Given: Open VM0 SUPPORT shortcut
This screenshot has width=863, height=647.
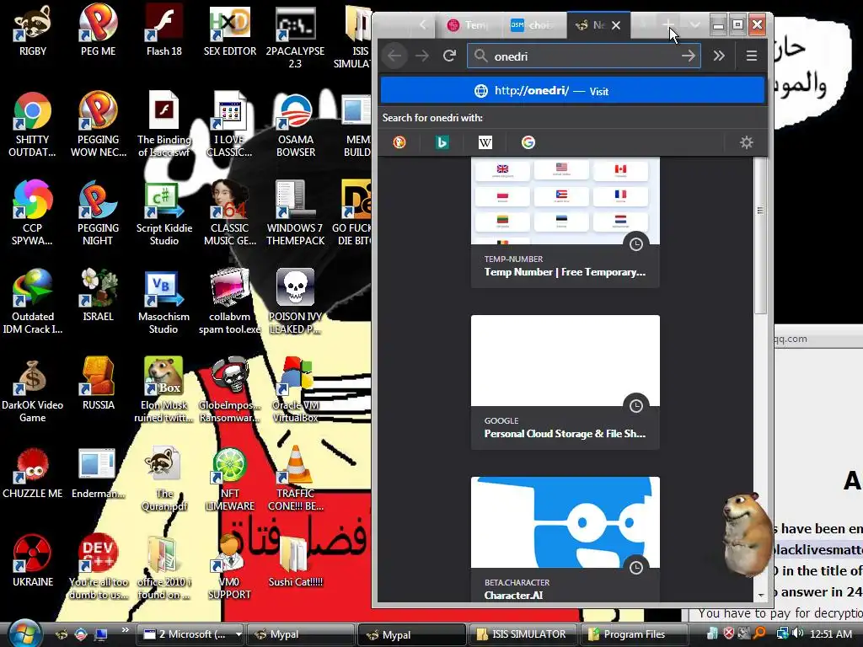Looking at the screenshot, I should [x=230, y=567].
